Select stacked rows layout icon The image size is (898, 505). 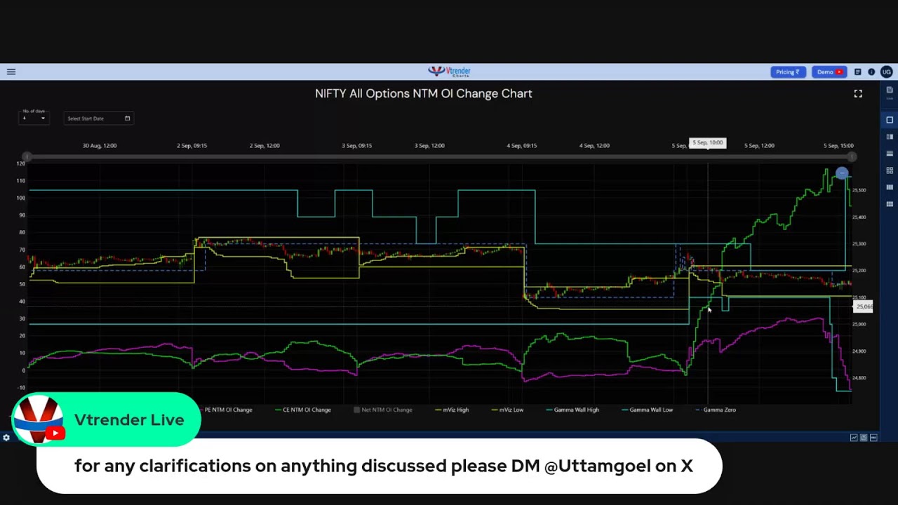click(890, 154)
